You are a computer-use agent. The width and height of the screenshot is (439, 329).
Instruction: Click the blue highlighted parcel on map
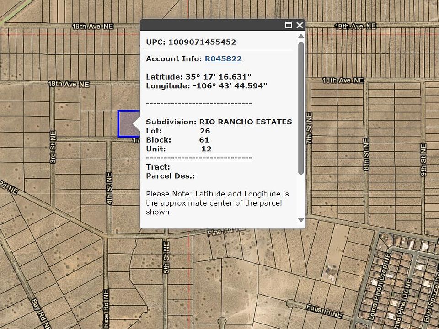point(128,124)
